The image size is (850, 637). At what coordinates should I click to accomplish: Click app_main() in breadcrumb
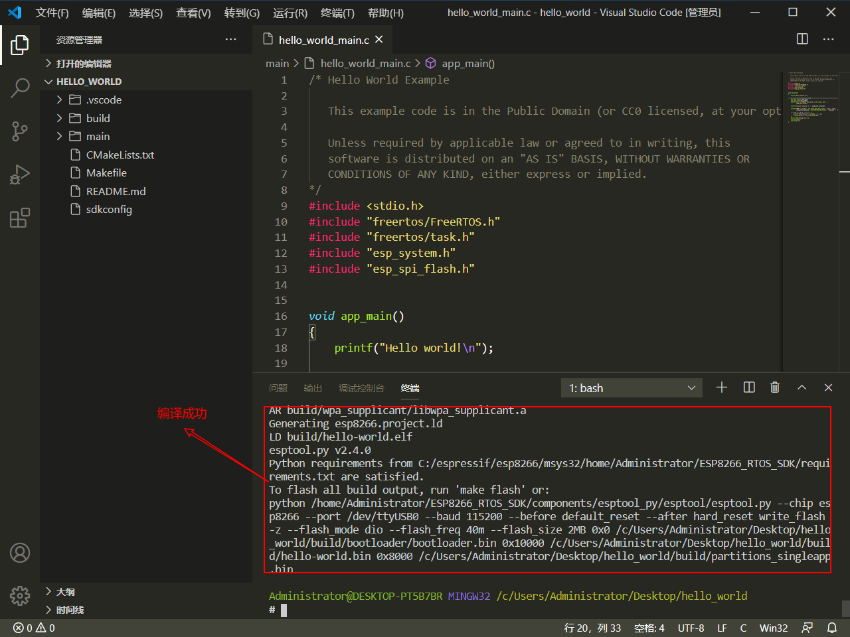[468, 63]
